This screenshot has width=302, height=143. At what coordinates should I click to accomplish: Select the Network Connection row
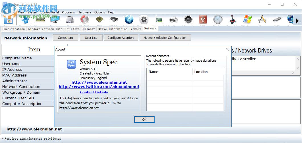tap(28, 87)
